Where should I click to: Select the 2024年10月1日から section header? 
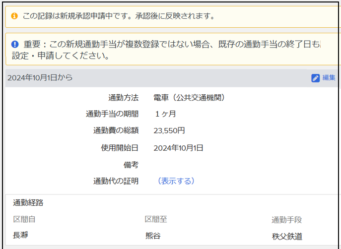[40, 78]
